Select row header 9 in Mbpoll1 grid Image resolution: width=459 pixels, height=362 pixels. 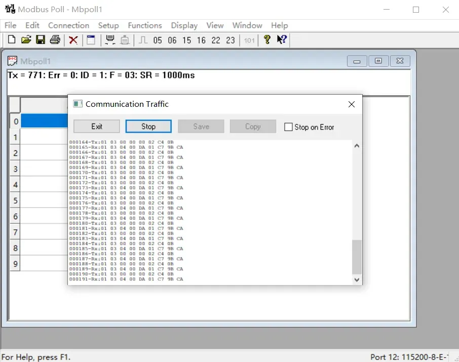[x=15, y=264]
